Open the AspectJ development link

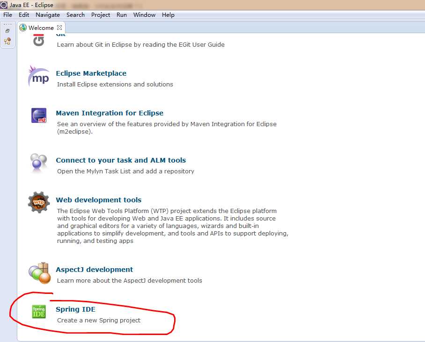pos(95,270)
